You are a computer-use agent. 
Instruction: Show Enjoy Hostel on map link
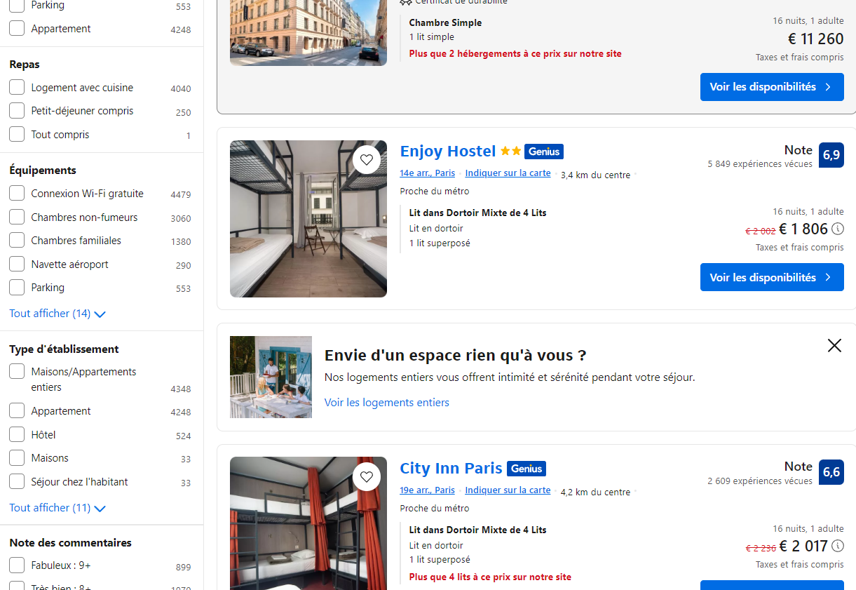(x=508, y=173)
